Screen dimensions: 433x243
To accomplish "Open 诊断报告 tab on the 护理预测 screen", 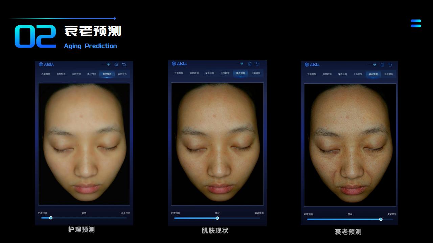I will [x=122, y=74].
